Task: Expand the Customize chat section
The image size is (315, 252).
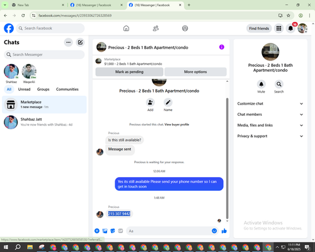Action: tap(270, 103)
